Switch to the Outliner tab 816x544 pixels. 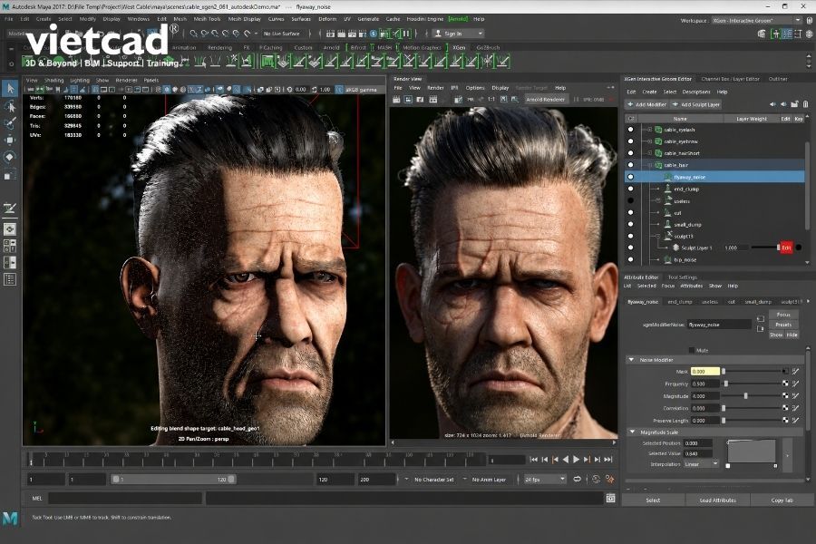tap(778, 79)
